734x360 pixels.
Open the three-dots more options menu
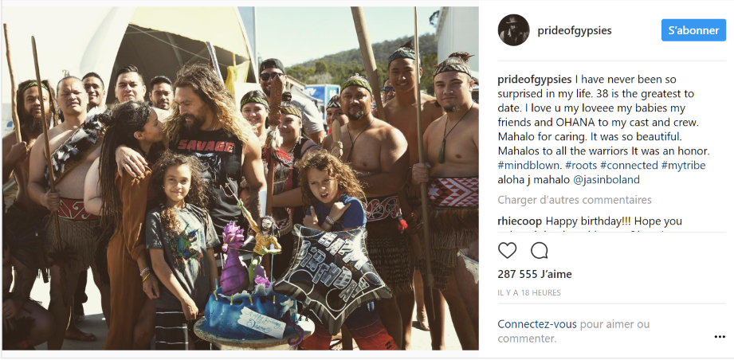pos(720,337)
